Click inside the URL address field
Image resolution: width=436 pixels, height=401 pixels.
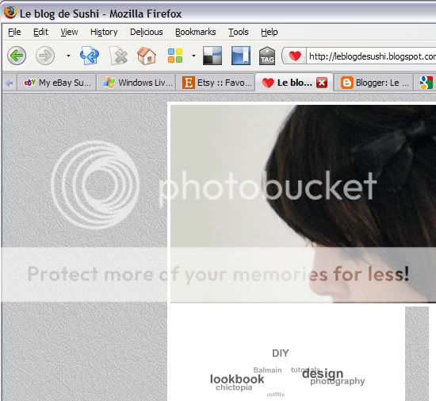click(x=371, y=56)
